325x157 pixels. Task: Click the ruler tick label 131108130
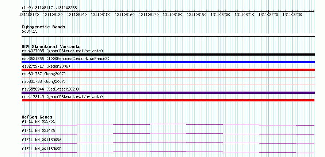53,15
